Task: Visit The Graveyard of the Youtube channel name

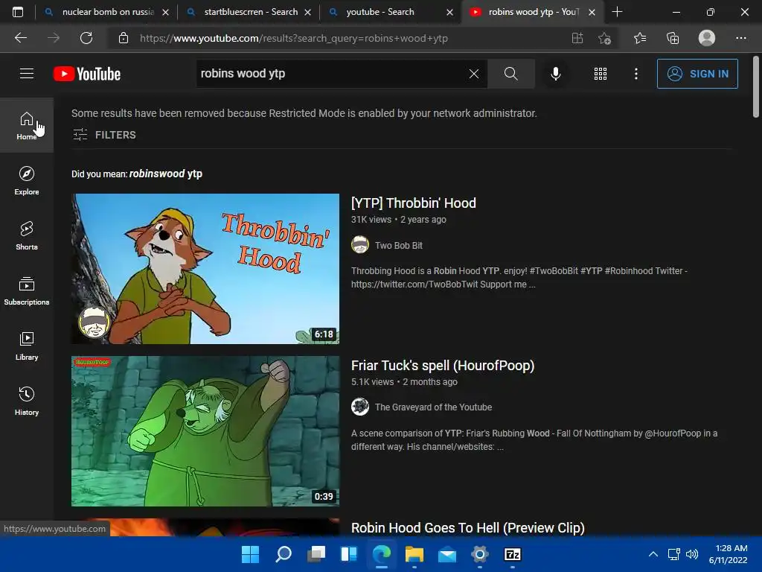Action: tap(433, 407)
